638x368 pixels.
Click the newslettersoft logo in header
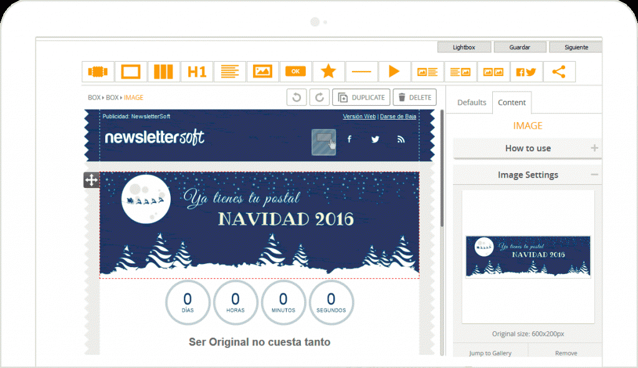155,138
